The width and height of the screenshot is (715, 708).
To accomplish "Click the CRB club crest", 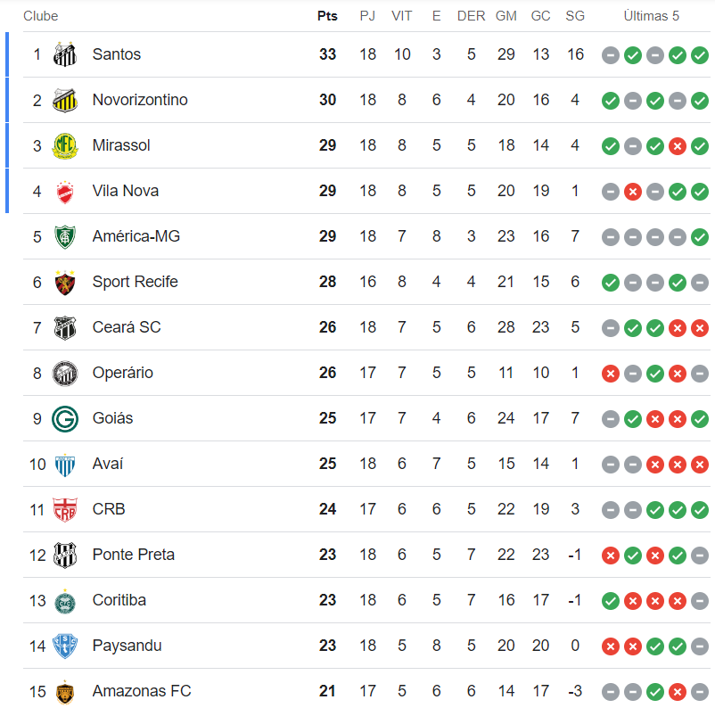I will click(x=65, y=509).
